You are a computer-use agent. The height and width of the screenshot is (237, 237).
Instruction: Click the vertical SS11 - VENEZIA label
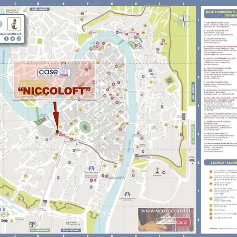pos(193,92)
